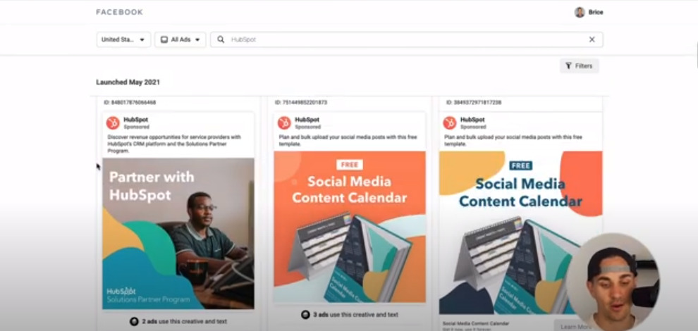
Task: Click HubSpot logo on third ad
Action: coord(450,123)
